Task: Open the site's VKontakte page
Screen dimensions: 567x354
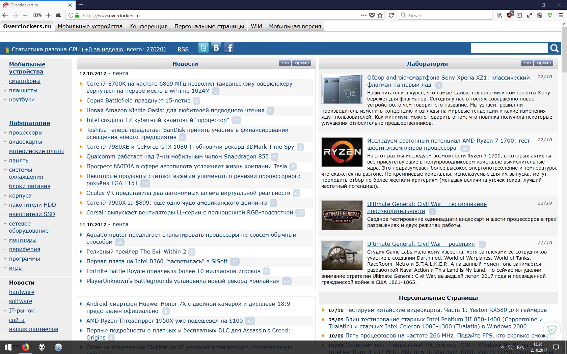Action: [216, 48]
